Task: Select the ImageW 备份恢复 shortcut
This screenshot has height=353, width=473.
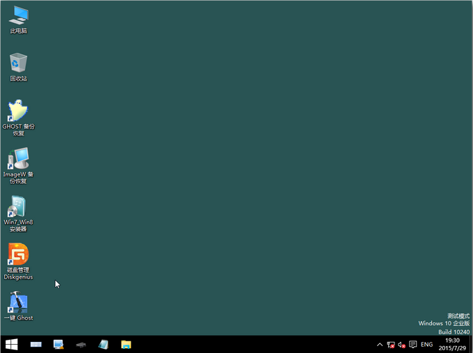Action: (18, 165)
